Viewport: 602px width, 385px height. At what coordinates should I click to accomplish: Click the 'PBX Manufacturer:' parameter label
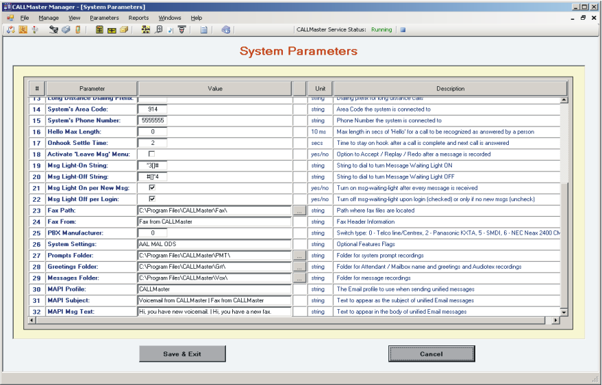(74, 233)
